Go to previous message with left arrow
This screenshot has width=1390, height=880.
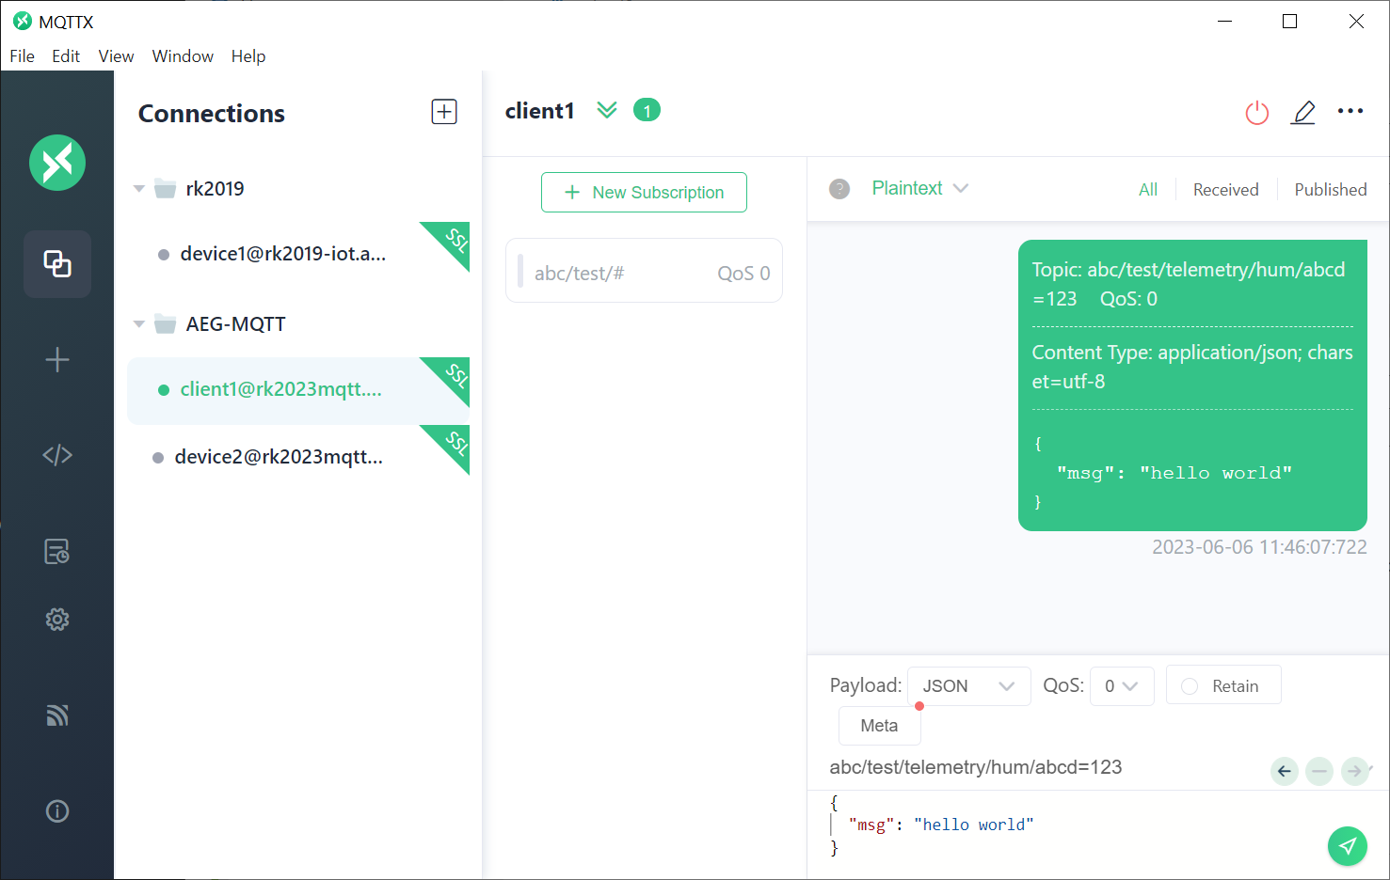1285,771
